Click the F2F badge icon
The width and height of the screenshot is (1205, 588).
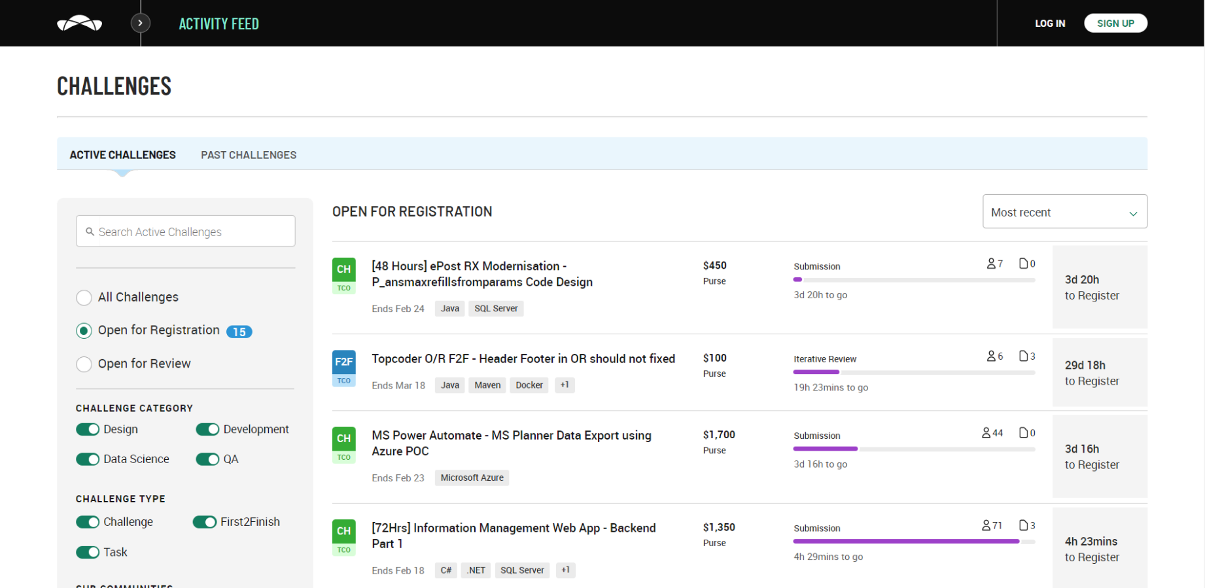coord(343,362)
